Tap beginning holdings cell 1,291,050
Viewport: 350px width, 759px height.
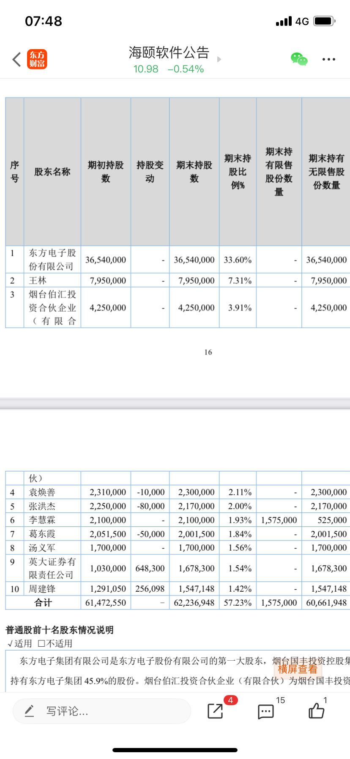click(108, 589)
